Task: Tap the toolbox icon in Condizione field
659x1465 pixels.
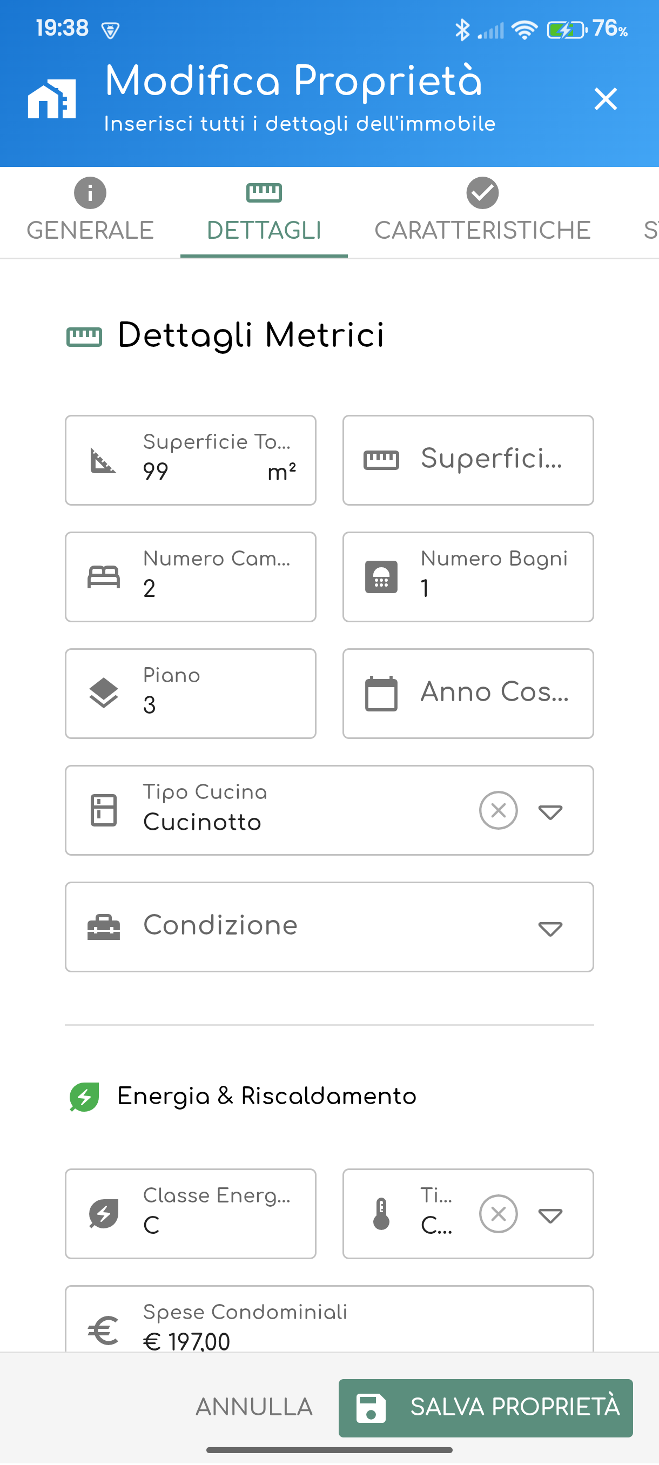Action: [104, 927]
